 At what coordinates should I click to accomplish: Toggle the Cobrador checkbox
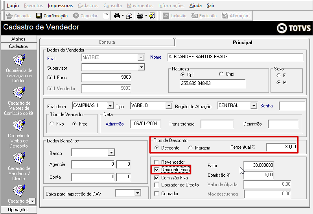click(157, 194)
